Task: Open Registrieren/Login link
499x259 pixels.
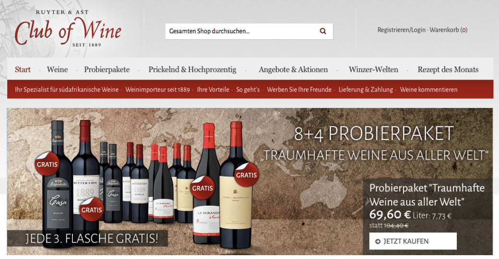Action: 401,30
